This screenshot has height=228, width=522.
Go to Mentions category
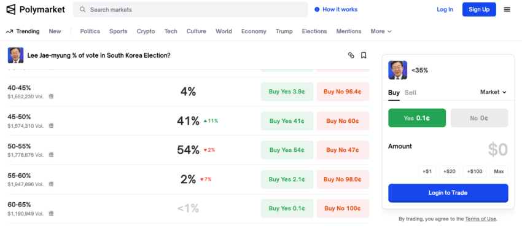pos(349,31)
